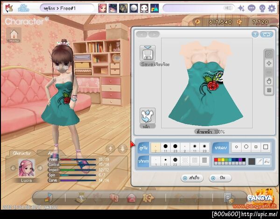Choose the large square eraser

tap(266, 147)
